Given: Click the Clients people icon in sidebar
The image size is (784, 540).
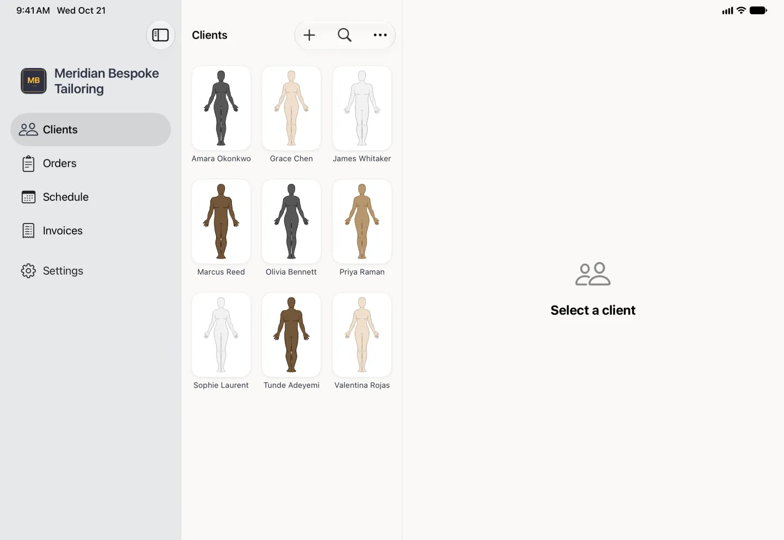Looking at the screenshot, I should pyautogui.click(x=28, y=129).
